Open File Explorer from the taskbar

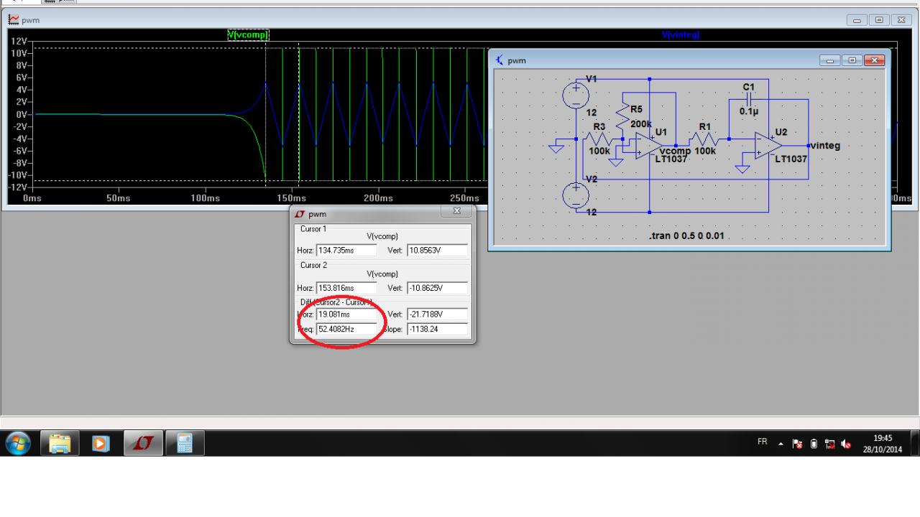[61, 443]
